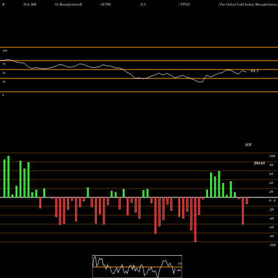Click the longest red bar reaching -100
This screenshot has width=278, height=278.
click(x=195, y=220)
